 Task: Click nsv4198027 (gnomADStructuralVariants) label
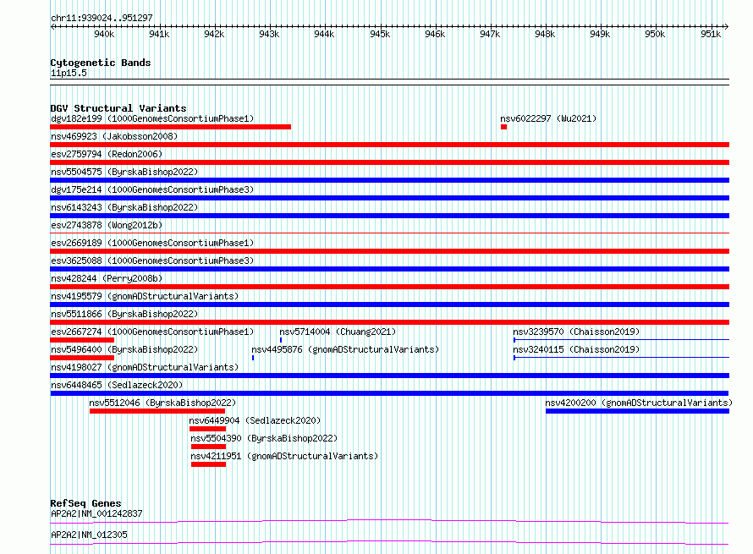pyautogui.click(x=145, y=367)
